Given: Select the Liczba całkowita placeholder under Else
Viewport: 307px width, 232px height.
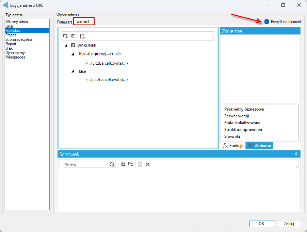Looking at the screenshot, I should click(107, 80).
